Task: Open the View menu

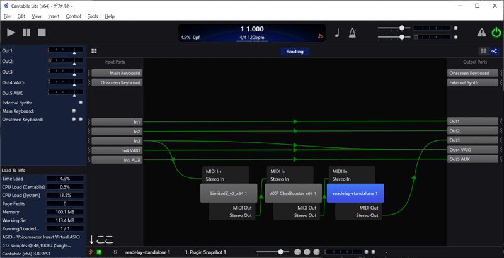Action: pyautogui.click(x=37, y=16)
